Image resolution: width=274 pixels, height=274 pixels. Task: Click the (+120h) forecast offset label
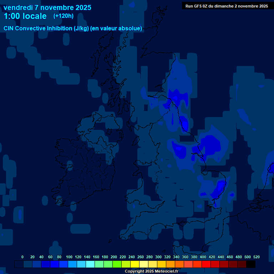coord(64,16)
